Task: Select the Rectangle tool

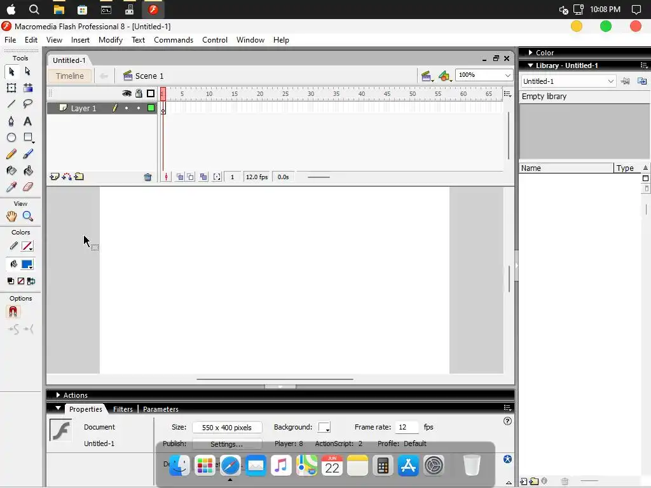Action: point(28,137)
